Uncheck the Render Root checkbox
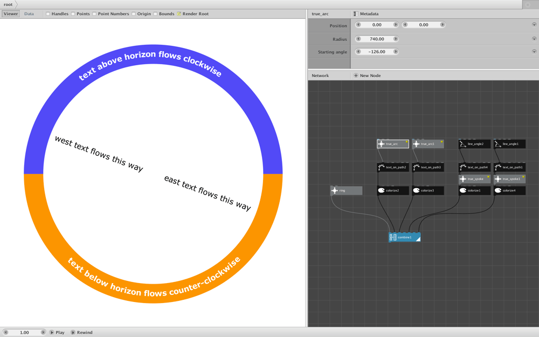Screen dimensions: 539x337 tap(179, 14)
